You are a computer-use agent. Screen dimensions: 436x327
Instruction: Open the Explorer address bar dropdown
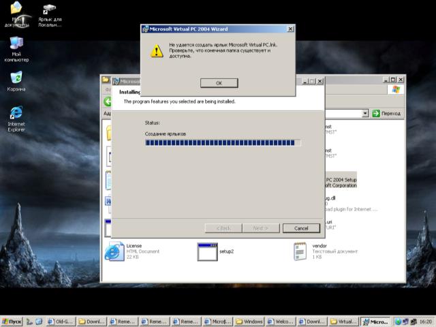[x=365, y=114]
